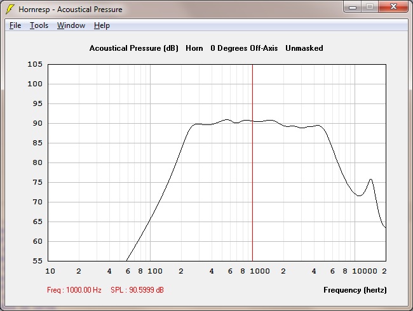
Task: Click the response peak near 12 kHz
Action: [371, 180]
